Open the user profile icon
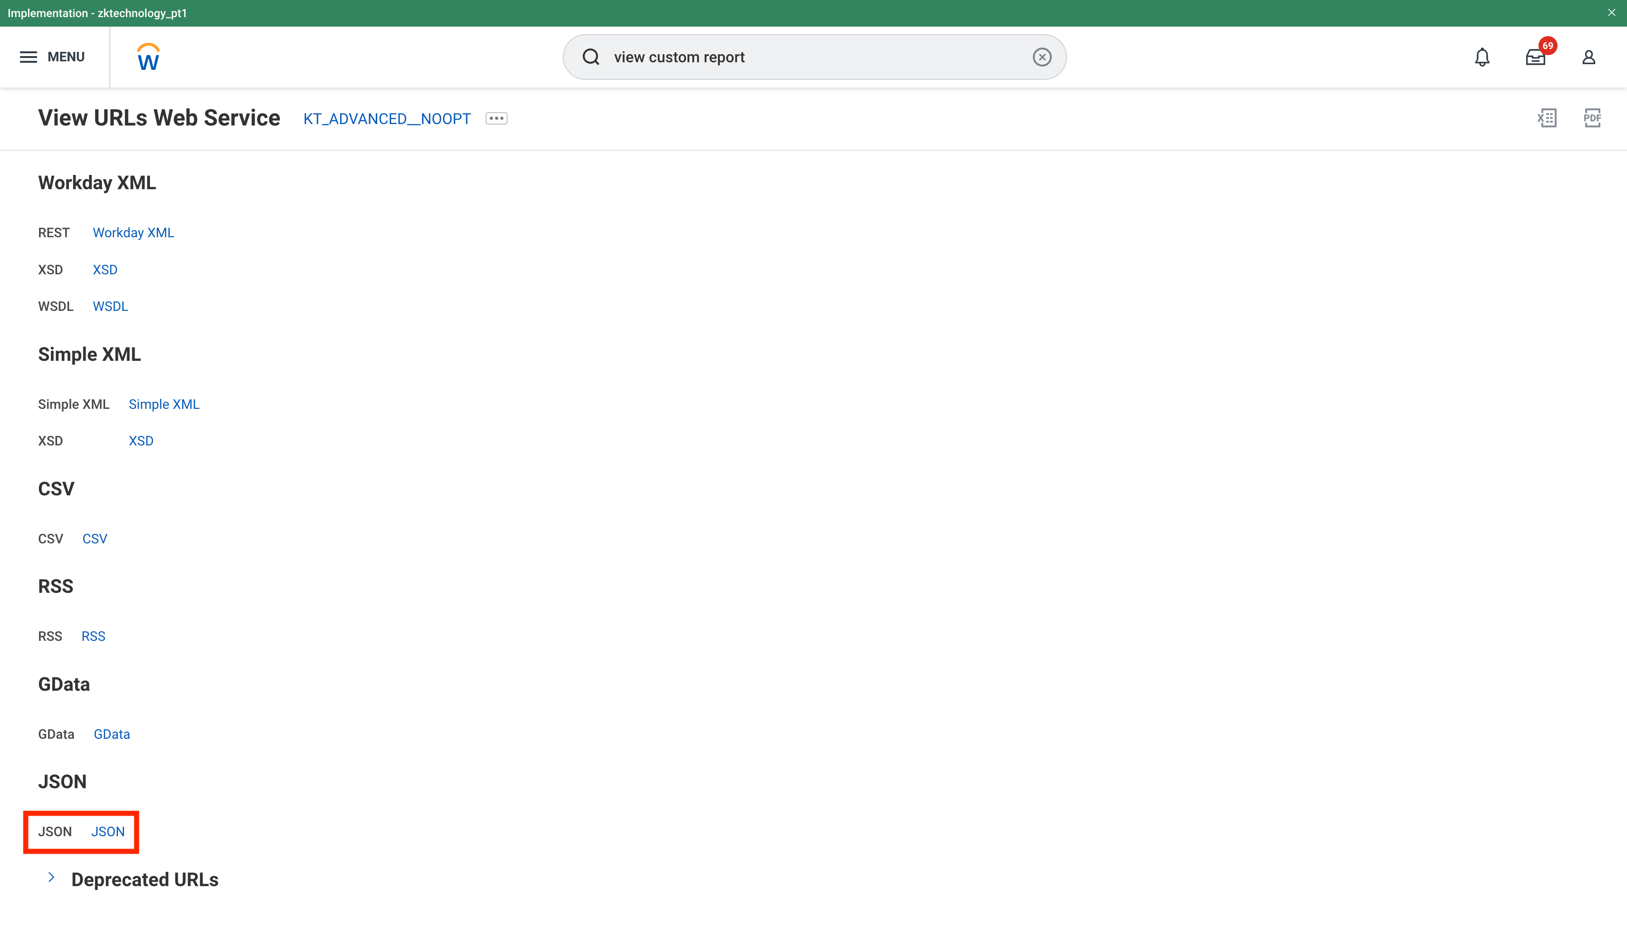 click(x=1588, y=58)
